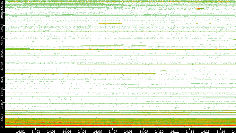Pick the 14:04 time label
Image resolution: width=236 pixels, height=133 pixels.
(67, 131)
